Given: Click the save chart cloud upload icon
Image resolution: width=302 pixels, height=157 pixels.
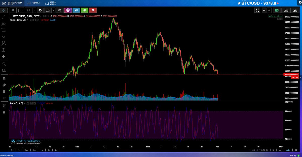Looking at the screenshot, I should click(x=295, y=10).
